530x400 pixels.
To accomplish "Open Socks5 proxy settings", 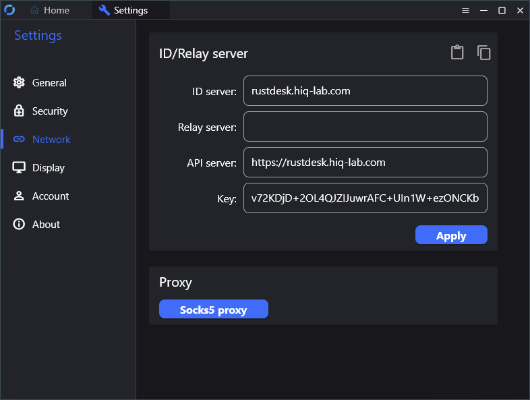I will click(x=213, y=310).
